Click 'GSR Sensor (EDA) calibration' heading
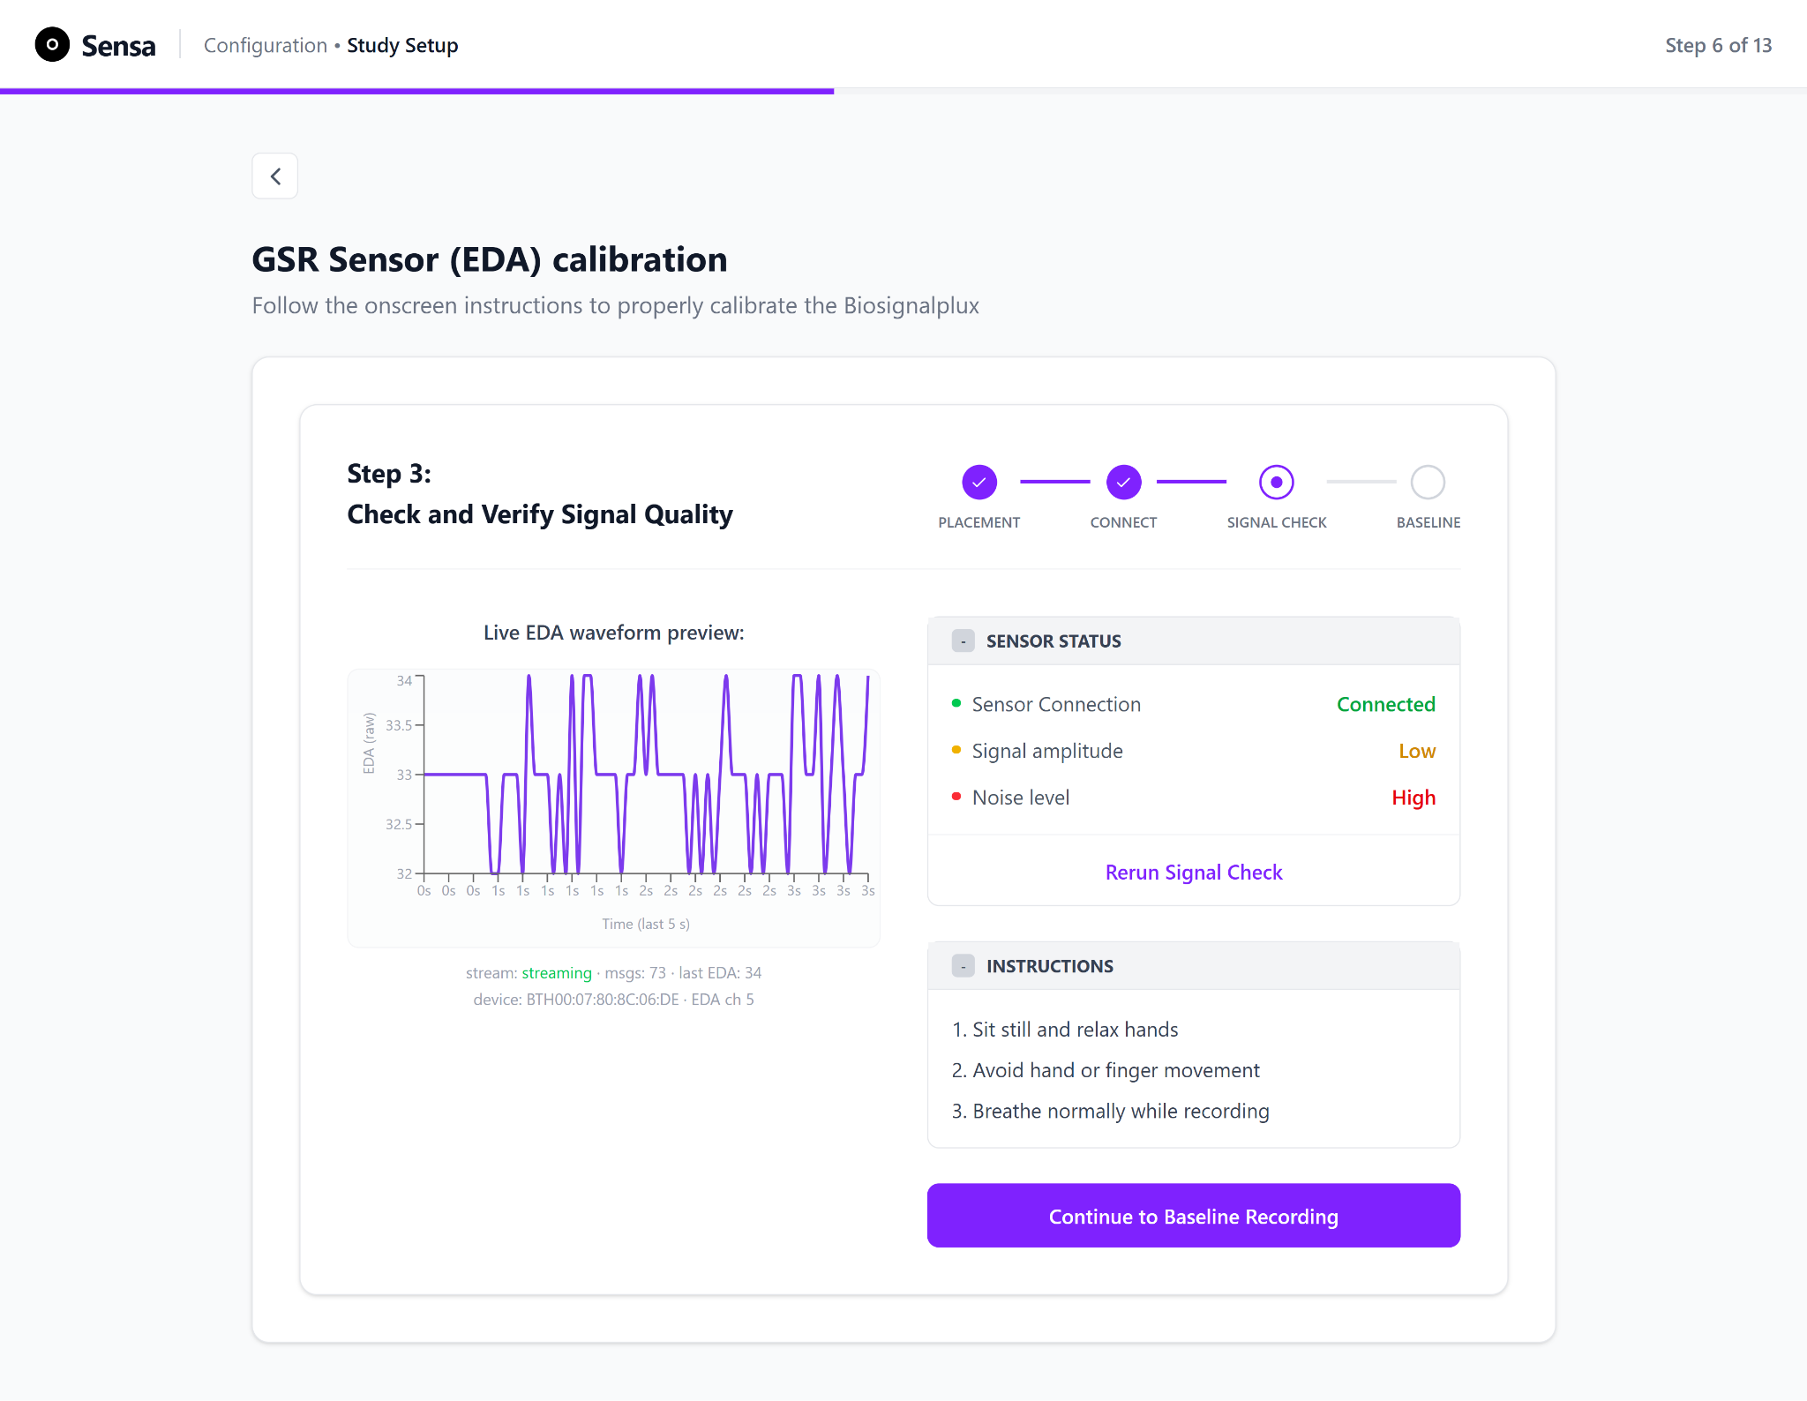Image resolution: width=1807 pixels, height=1401 pixels. click(490, 259)
